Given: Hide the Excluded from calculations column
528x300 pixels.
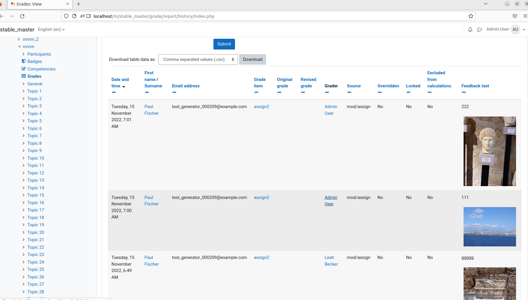Looking at the screenshot, I should point(429,92).
